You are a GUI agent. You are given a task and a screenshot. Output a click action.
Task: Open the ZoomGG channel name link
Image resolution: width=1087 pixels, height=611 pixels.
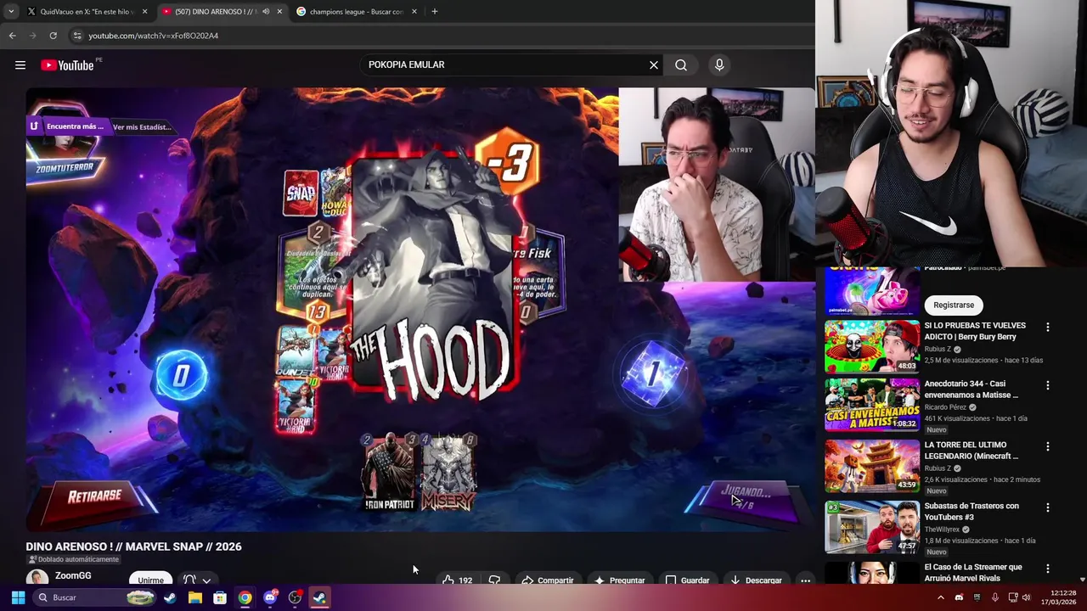[73, 575]
